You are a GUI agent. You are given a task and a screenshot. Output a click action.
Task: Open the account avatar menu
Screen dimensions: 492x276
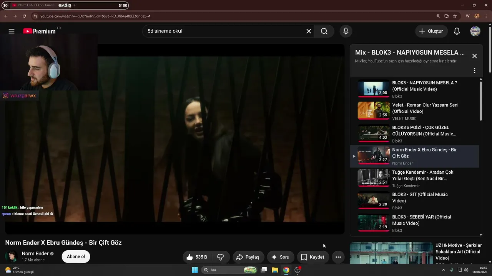point(475,31)
